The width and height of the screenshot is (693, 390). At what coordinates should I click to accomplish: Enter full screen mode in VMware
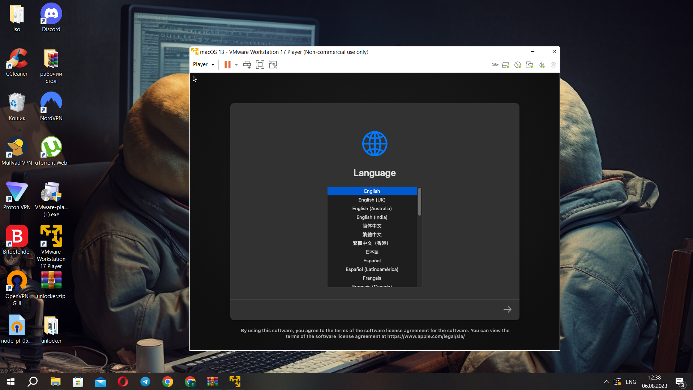(x=260, y=64)
